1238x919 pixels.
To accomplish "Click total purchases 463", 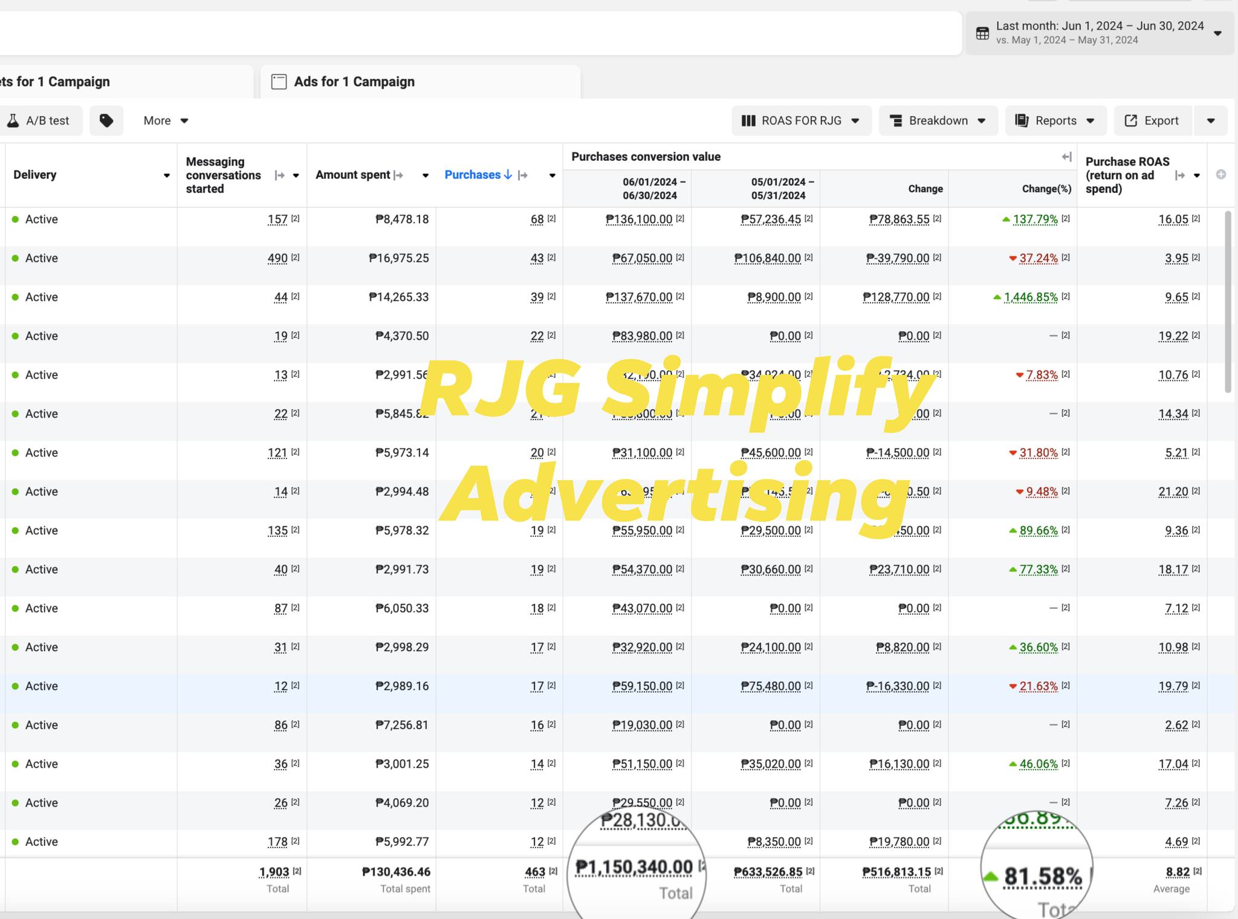I will (535, 872).
